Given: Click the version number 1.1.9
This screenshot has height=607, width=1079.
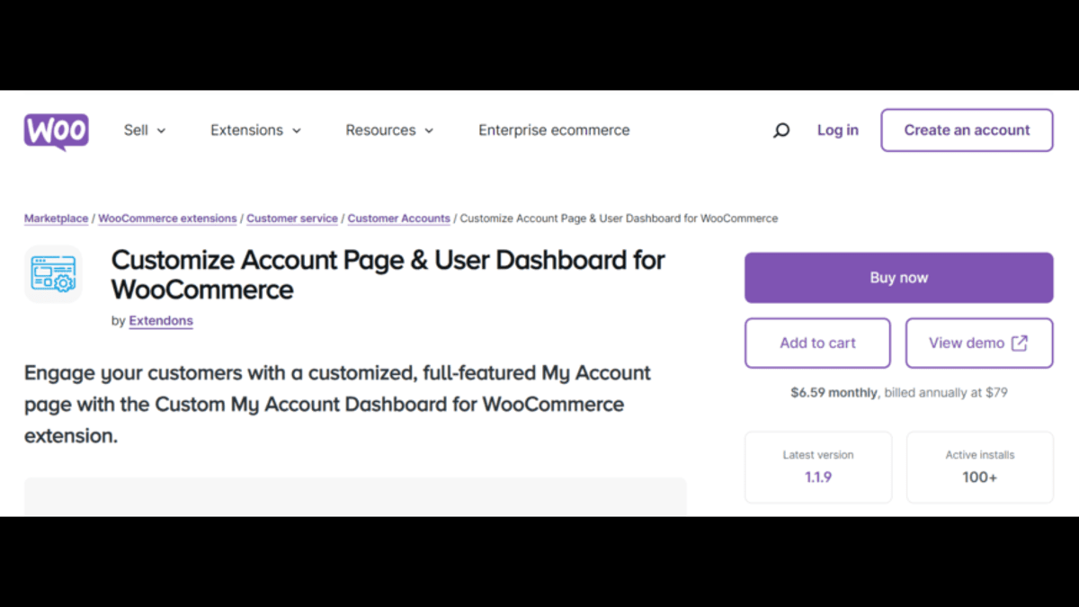Looking at the screenshot, I should (818, 478).
